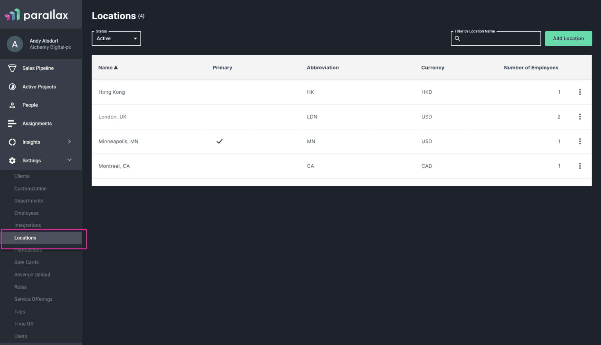Click the Settings gear icon
601x345 pixels.
tap(12, 160)
